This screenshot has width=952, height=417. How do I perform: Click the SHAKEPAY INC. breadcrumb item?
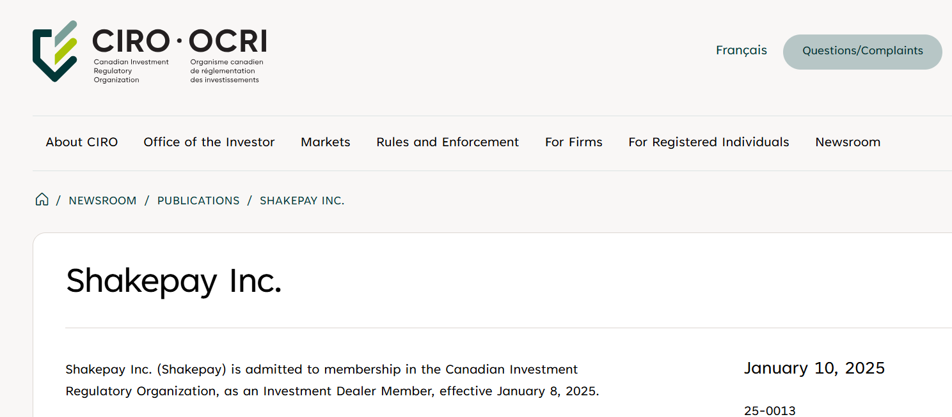click(302, 201)
